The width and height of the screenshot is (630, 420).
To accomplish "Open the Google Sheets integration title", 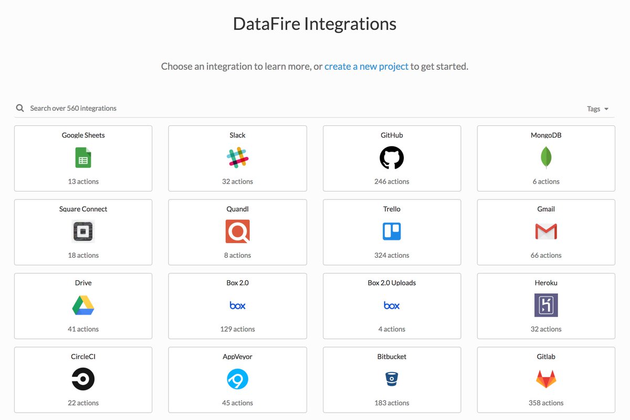I will point(83,135).
